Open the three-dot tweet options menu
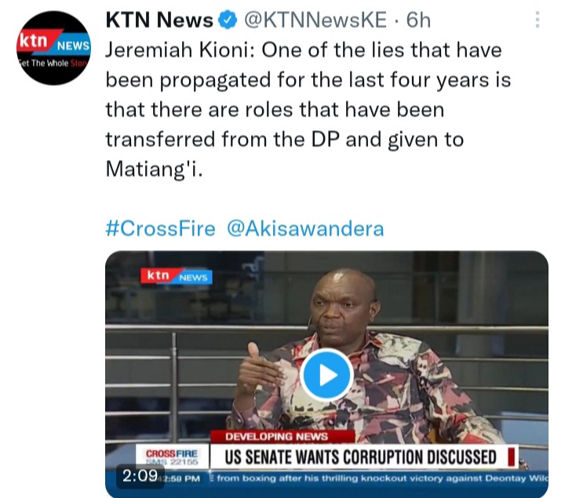The height and width of the screenshot is (498, 565). click(538, 20)
